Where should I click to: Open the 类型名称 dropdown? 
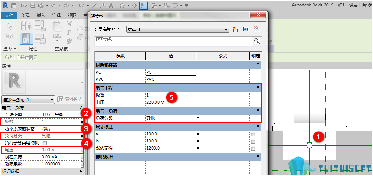click(x=178, y=30)
